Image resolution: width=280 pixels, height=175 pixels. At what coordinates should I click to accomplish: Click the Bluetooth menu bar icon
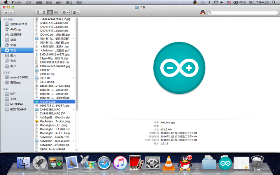[209, 2]
